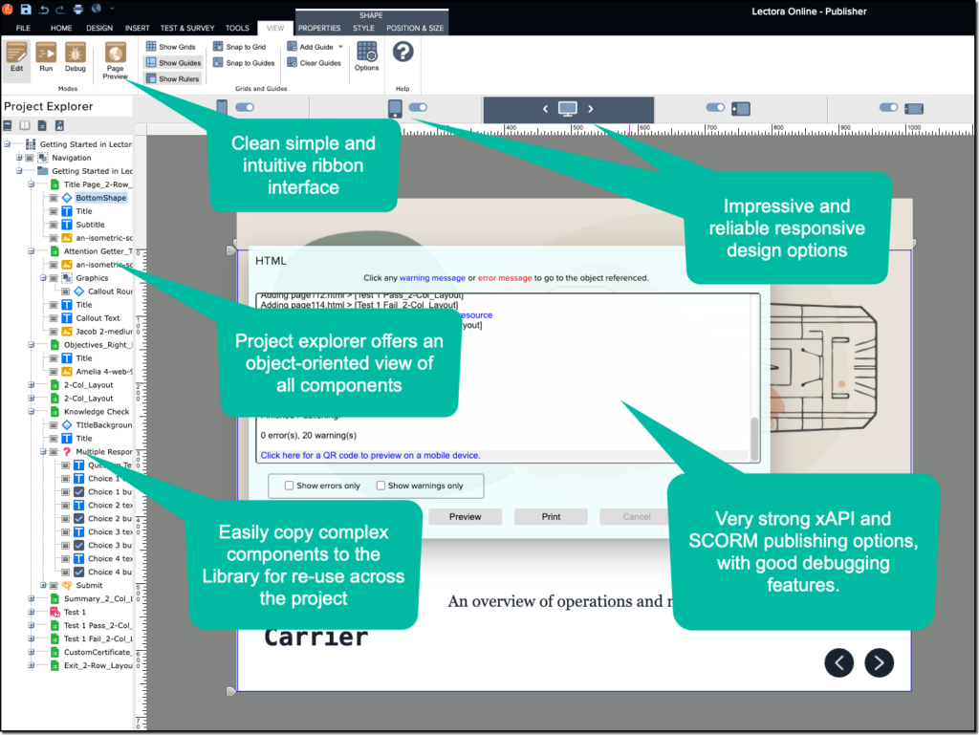Expand the Summary_2_Col page node
Image resolution: width=979 pixels, height=735 pixels.
coord(31,598)
